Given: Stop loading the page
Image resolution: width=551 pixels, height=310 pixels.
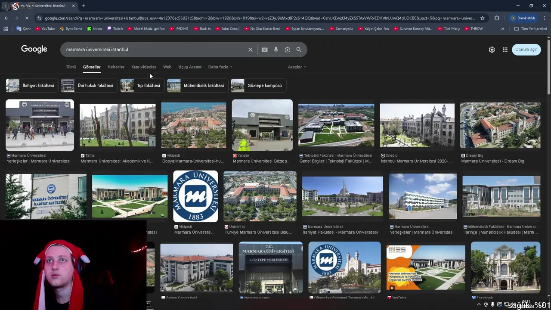Looking at the screenshot, I should (27, 18).
